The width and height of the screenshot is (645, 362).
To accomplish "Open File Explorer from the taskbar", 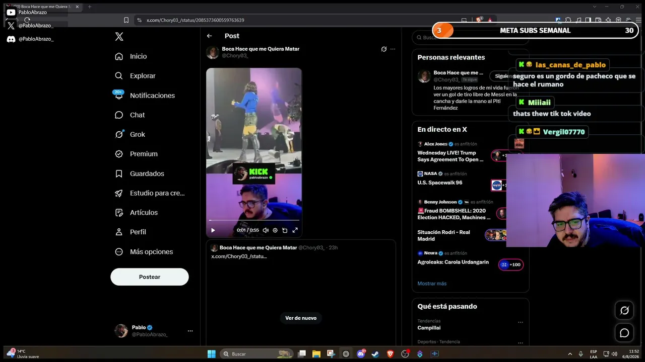I will click(x=316, y=354).
